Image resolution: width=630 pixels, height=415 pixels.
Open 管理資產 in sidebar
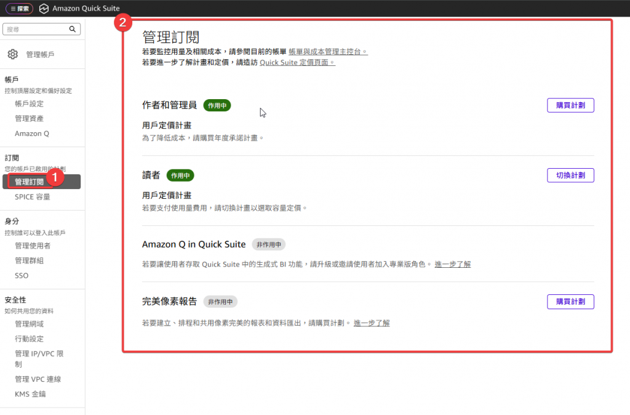pos(30,119)
